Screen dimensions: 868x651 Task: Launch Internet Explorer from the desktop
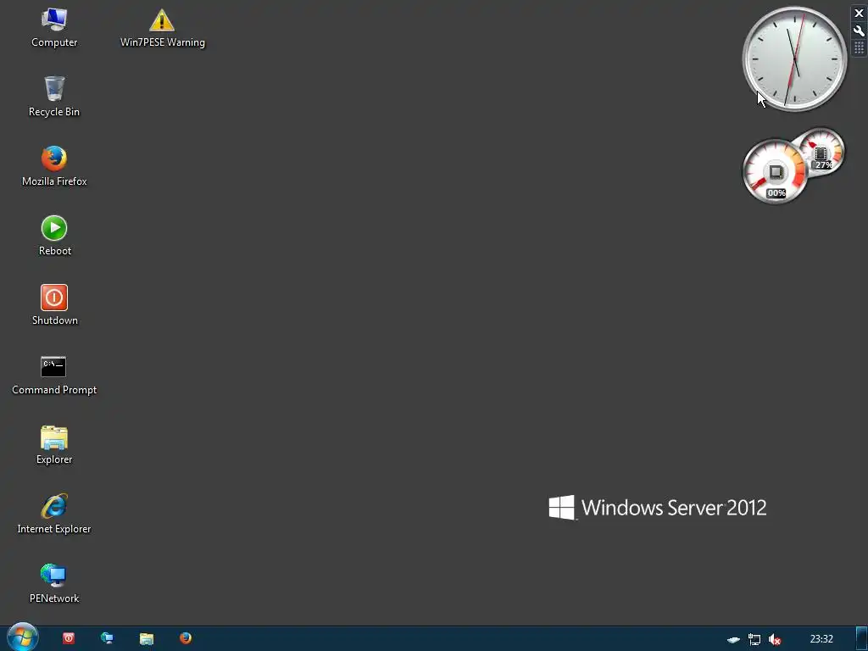click(x=54, y=514)
